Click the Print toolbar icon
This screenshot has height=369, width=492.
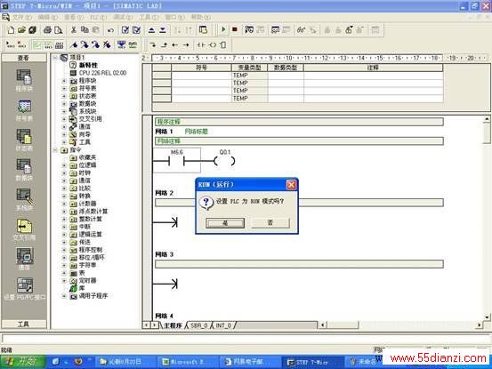(47, 30)
